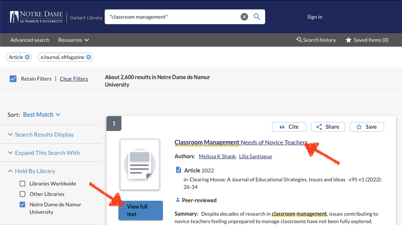Click the Article format document icon
The image size is (402, 225).
tap(178, 169)
